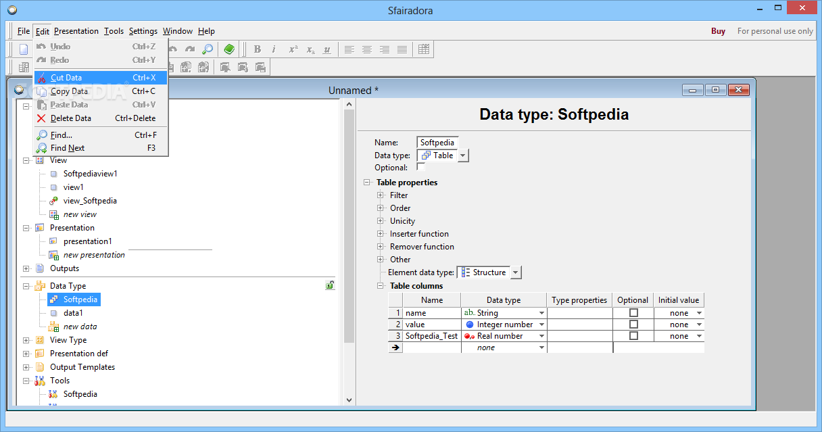Viewport: 822px width, 432px height.
Task: Click the new row arrow in Table columns
Action: pyautogui.click(x=395, y=347)
